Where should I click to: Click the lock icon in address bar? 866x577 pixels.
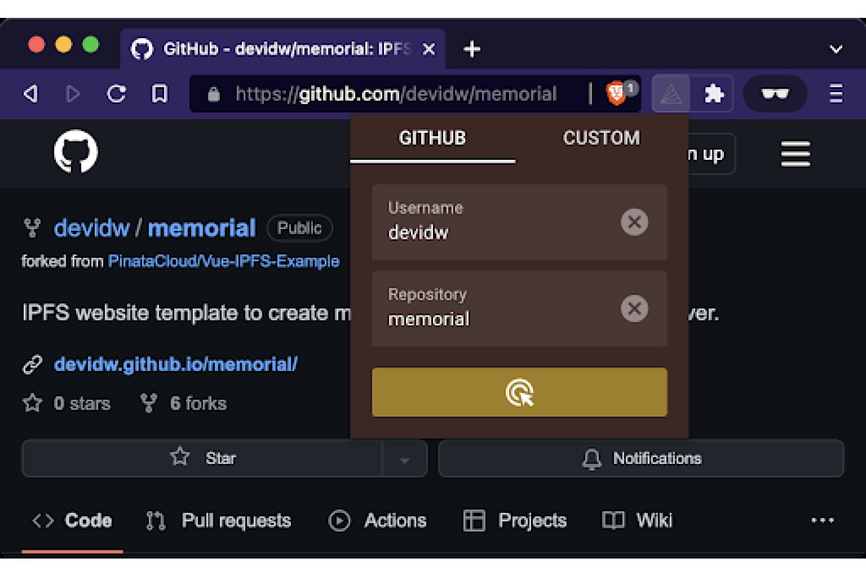(x=214, y=93)
